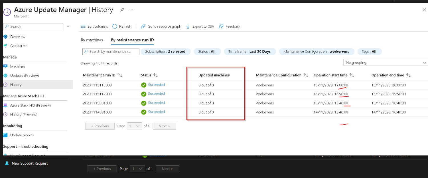Click Next button in white panel
Image resolution: width=428 pixels, height=178 pixels.
[164, 126]
